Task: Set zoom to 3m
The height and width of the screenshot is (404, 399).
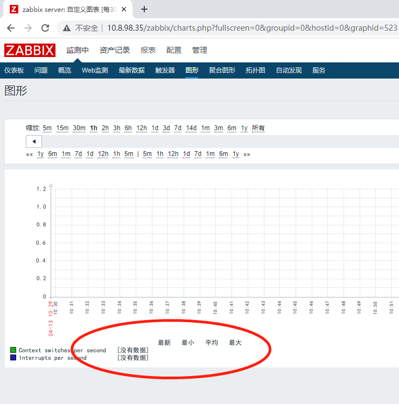Action: tap(219, 128)
